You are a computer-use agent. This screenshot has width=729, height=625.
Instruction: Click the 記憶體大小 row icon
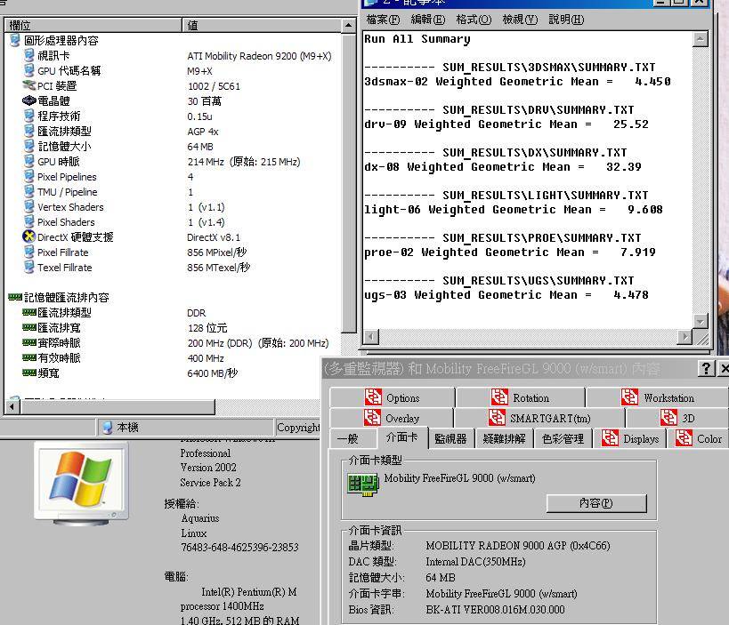coord(29,146)
